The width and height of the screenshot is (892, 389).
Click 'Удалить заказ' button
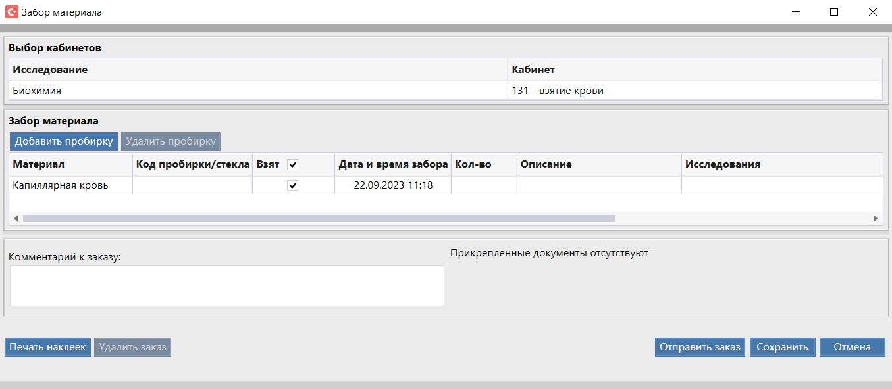132,347
